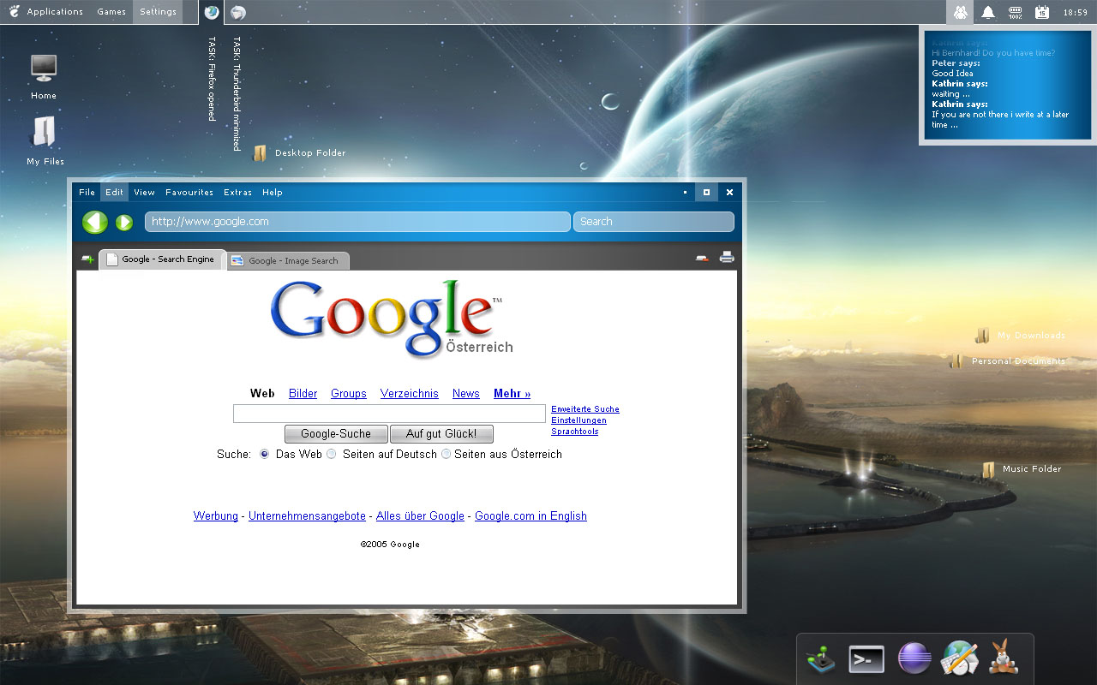Add a new browser tab
The image size is (1097, 685).
(x=87, y=259)
